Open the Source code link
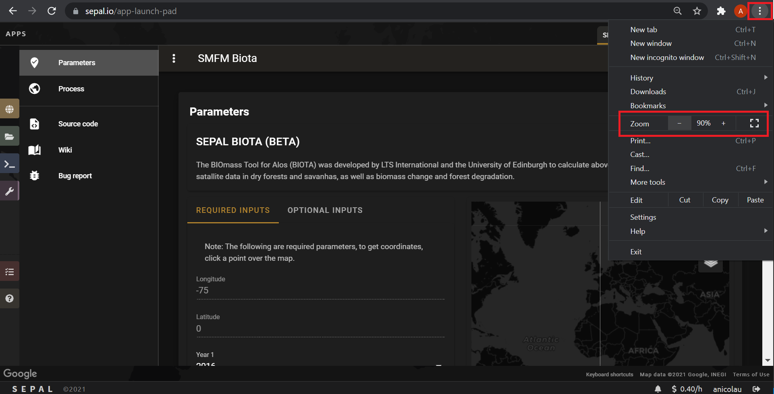Viewport: 774px width, 394px height. coord(89,124)
